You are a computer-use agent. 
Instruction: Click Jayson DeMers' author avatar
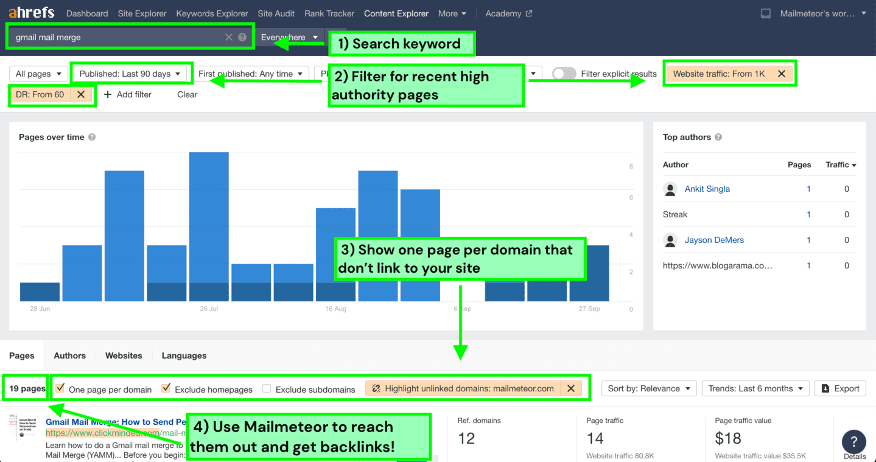pos(670,240)
